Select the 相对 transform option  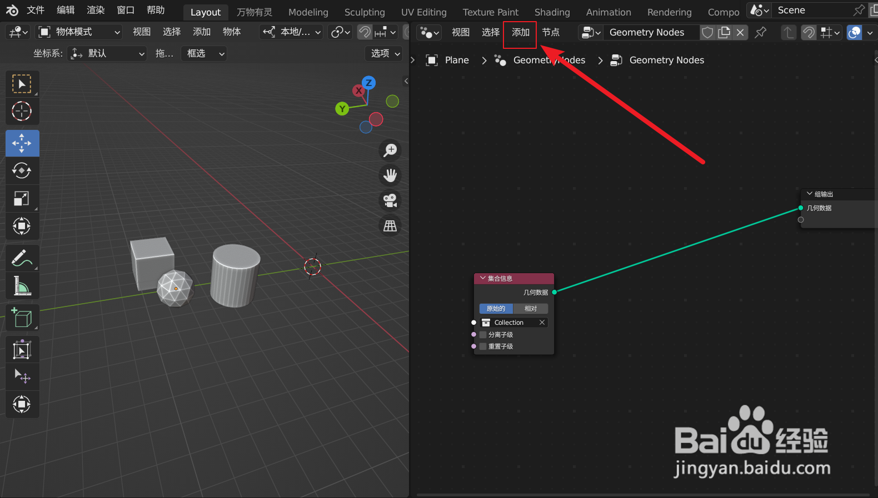pos(531,309)
